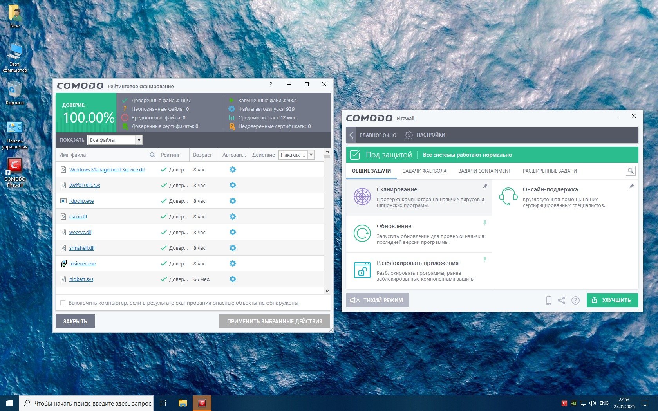
Task: Open COMODO Firewall desktop shortcut
Action: pos(14,172)
